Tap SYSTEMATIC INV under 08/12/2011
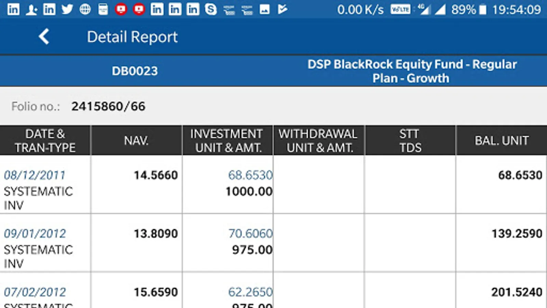Viewport: 547px width, 308px height. tap(38, 198)
